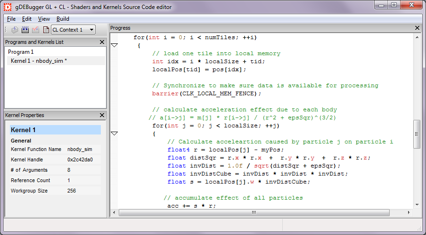Open the CL Context 1 dropdown
The height and width of the screenshot is (235, 426).
73,30
